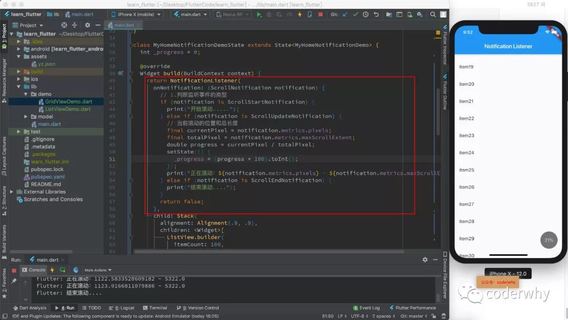Expand the model folder
Viewport: 568px width, 320px height.
26,117
